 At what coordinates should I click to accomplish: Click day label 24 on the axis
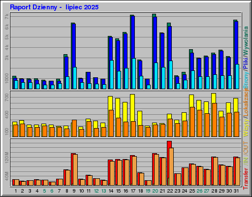click(x=185, y=191)
